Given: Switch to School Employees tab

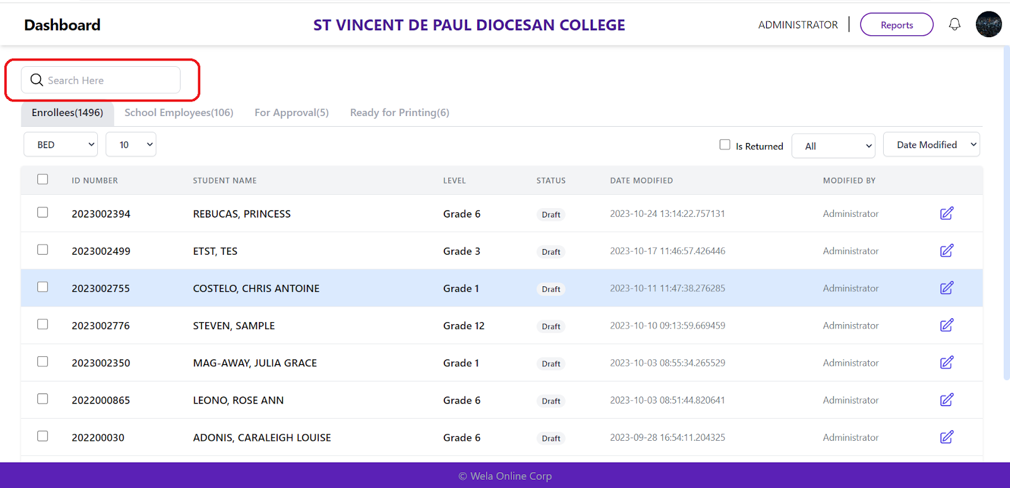Looking at the screenshot, I should click(179, 113).
